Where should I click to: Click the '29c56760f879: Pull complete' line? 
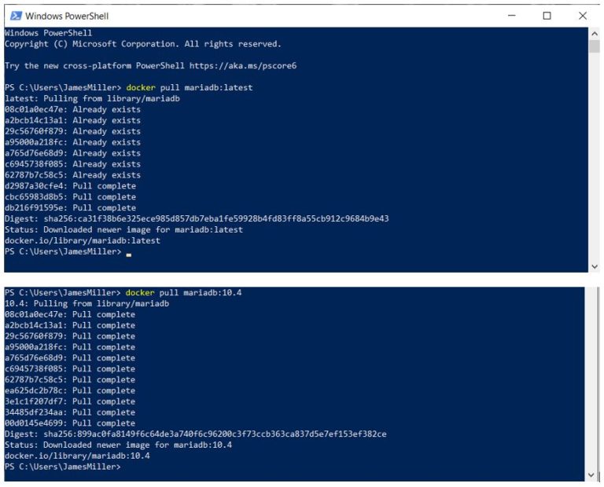coord(70,336)
